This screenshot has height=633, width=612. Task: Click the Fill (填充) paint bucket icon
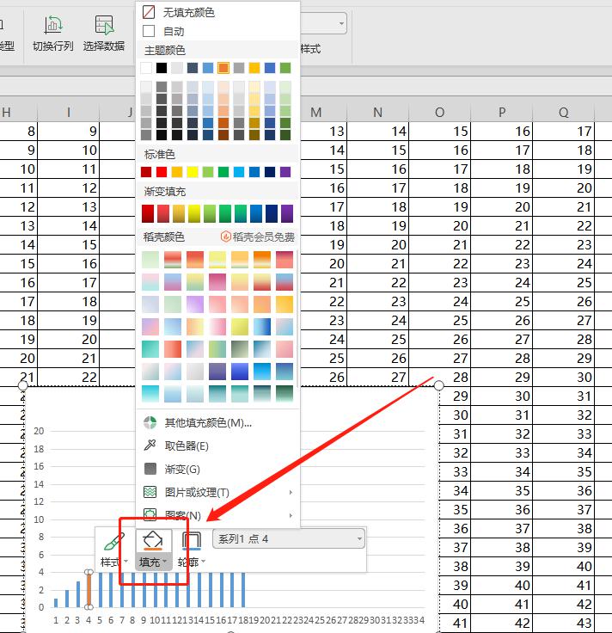(153, 541)
